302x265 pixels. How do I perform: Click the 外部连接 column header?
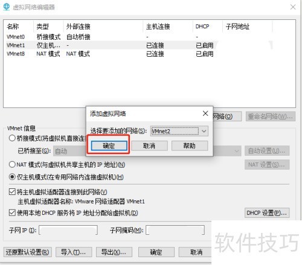(x=103, y=27)
